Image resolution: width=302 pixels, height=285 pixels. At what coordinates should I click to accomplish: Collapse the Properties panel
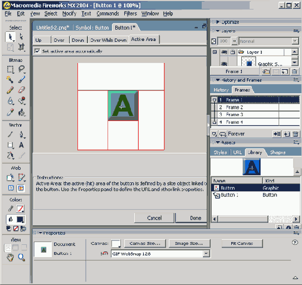41,233
